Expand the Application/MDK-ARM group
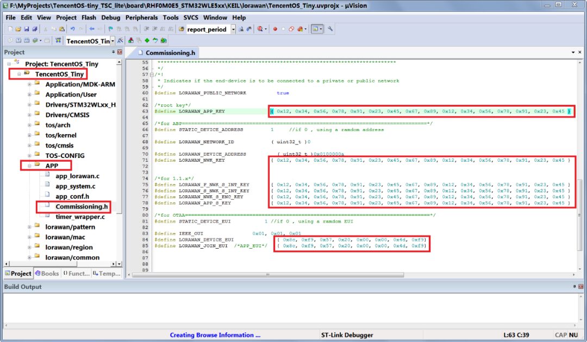The height and width of the screenshot is (342, 587). coord(29,85)
